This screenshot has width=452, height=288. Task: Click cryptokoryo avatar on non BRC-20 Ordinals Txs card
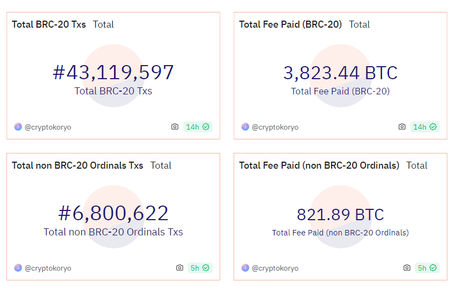pos(18,268)
